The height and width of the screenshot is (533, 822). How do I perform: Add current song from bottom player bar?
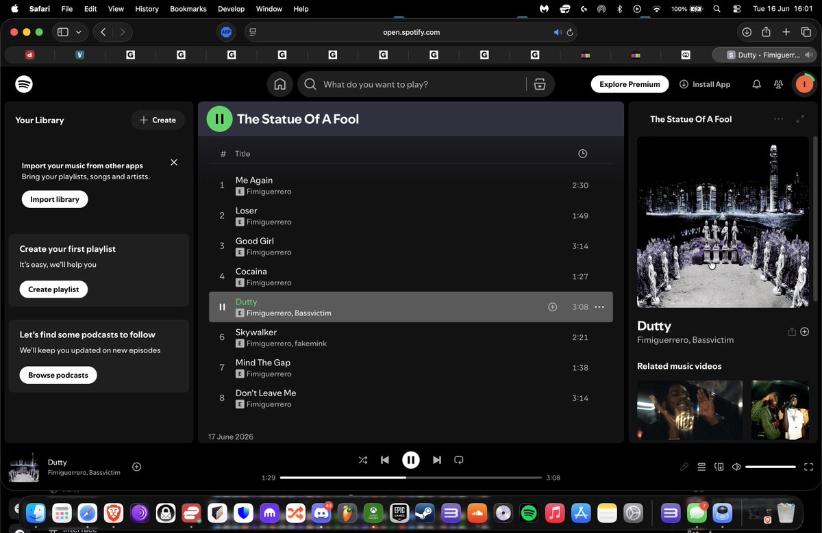(137, 467)
